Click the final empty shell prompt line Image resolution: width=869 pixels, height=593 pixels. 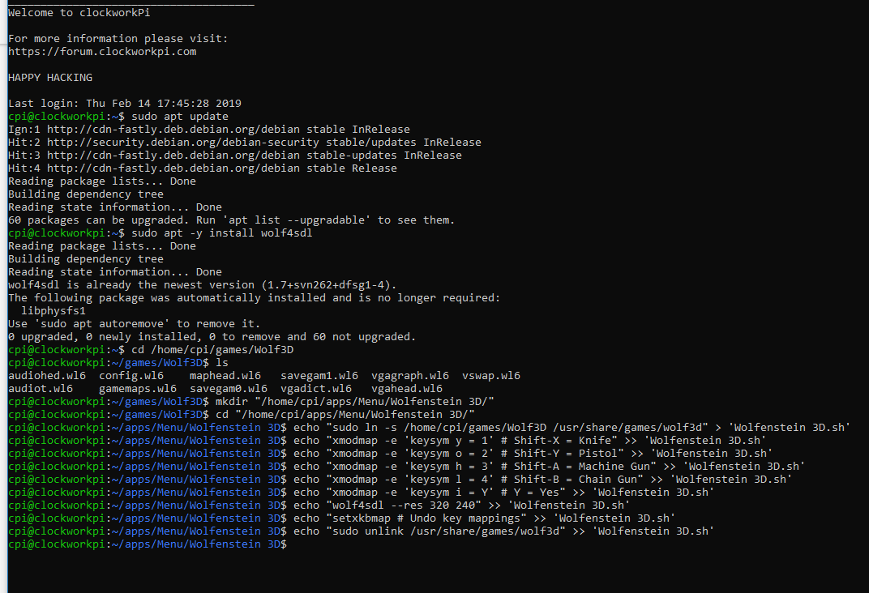tap(148, 544)
